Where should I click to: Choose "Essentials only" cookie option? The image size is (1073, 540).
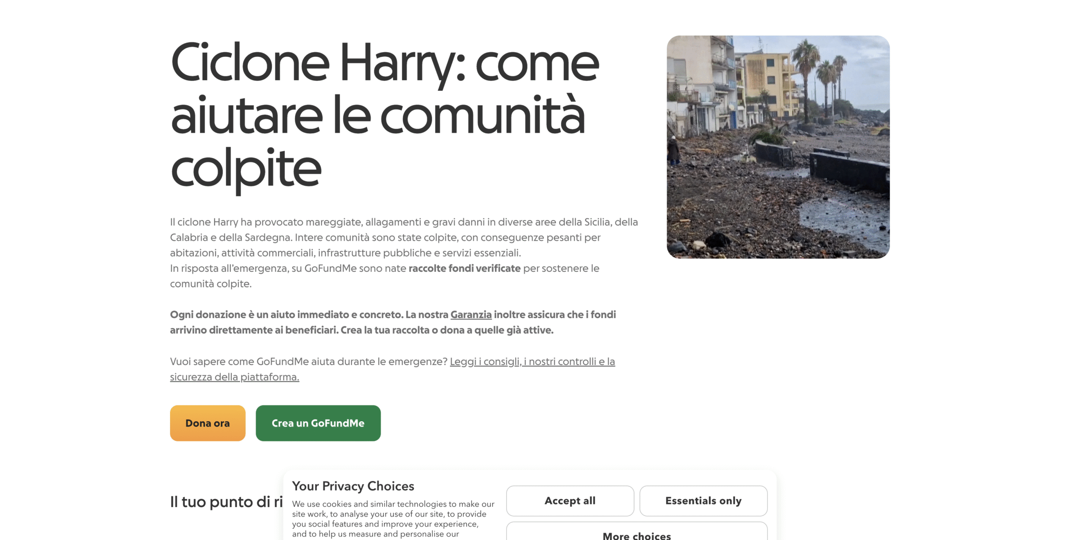[703, 501]
